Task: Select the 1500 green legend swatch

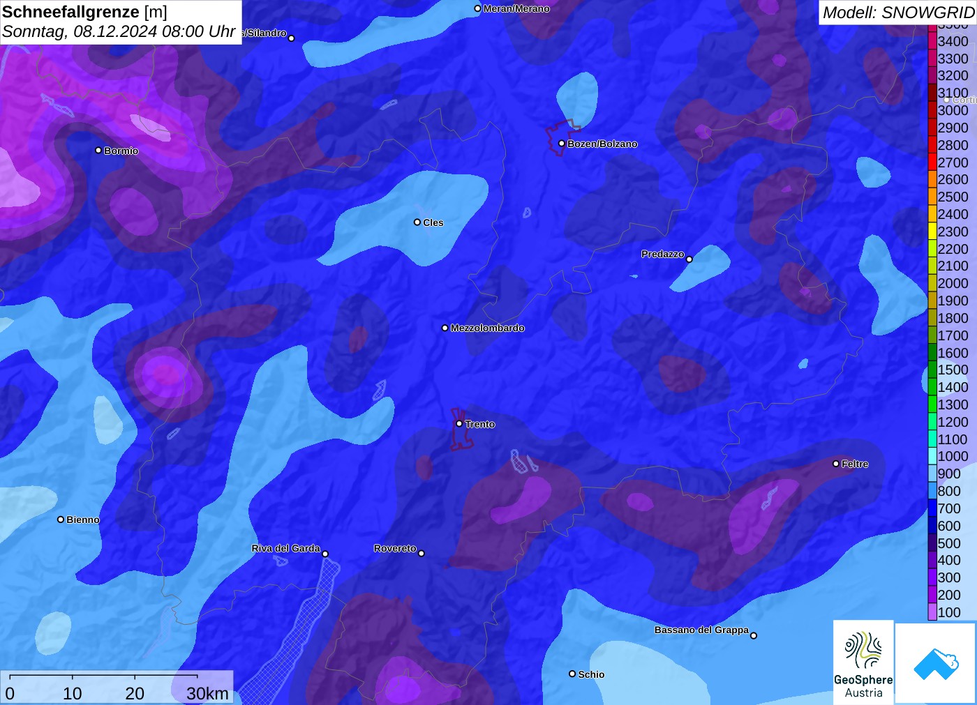Action: (932, 370)
